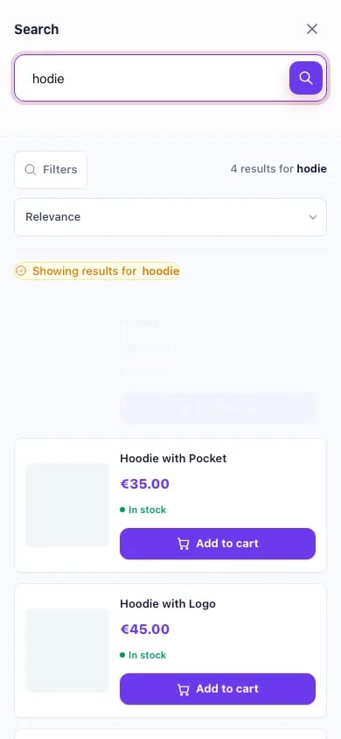Click the purple search magnifier button
The width and height of the screenshot is (341, 739).
coord(306,78)
